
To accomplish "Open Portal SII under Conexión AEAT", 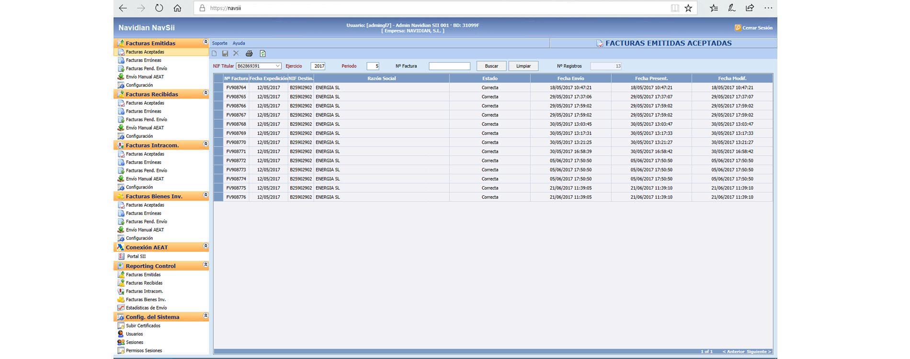I will click(136, 257).
